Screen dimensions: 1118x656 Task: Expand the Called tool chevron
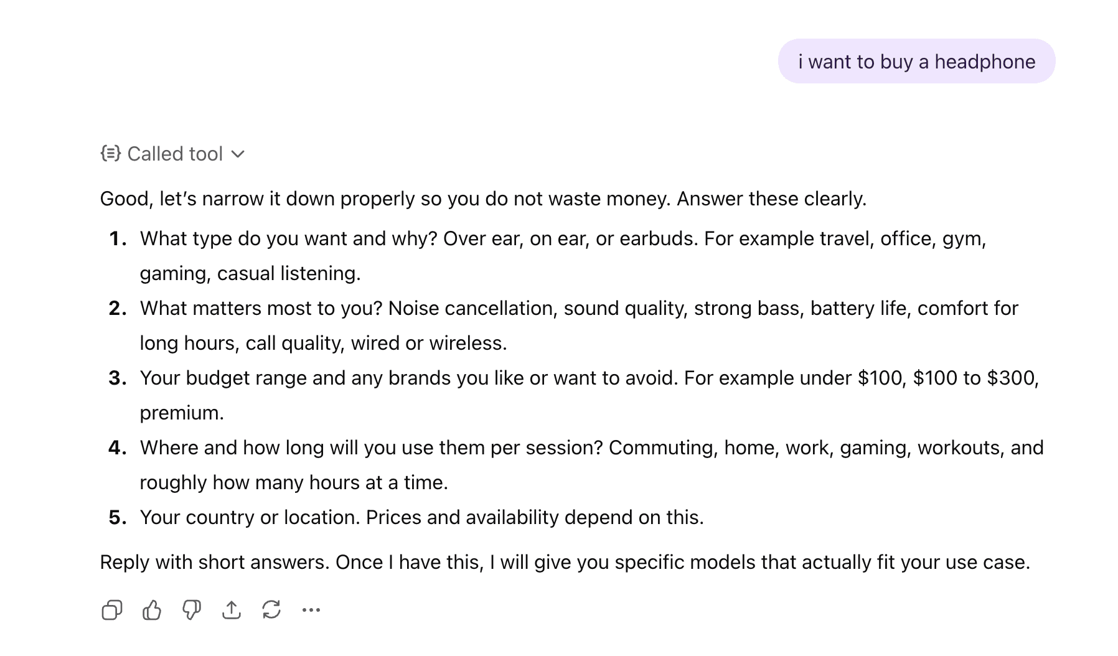coord(238,154)
